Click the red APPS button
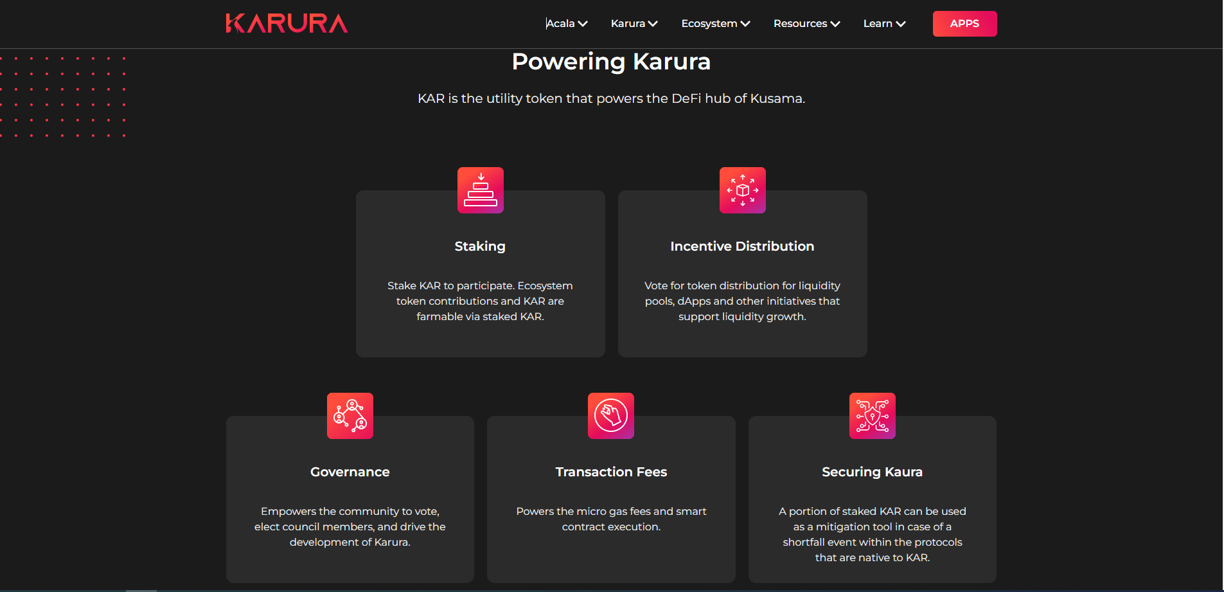The height and width of the screenshot is (592, 1224). pos(965,24)
